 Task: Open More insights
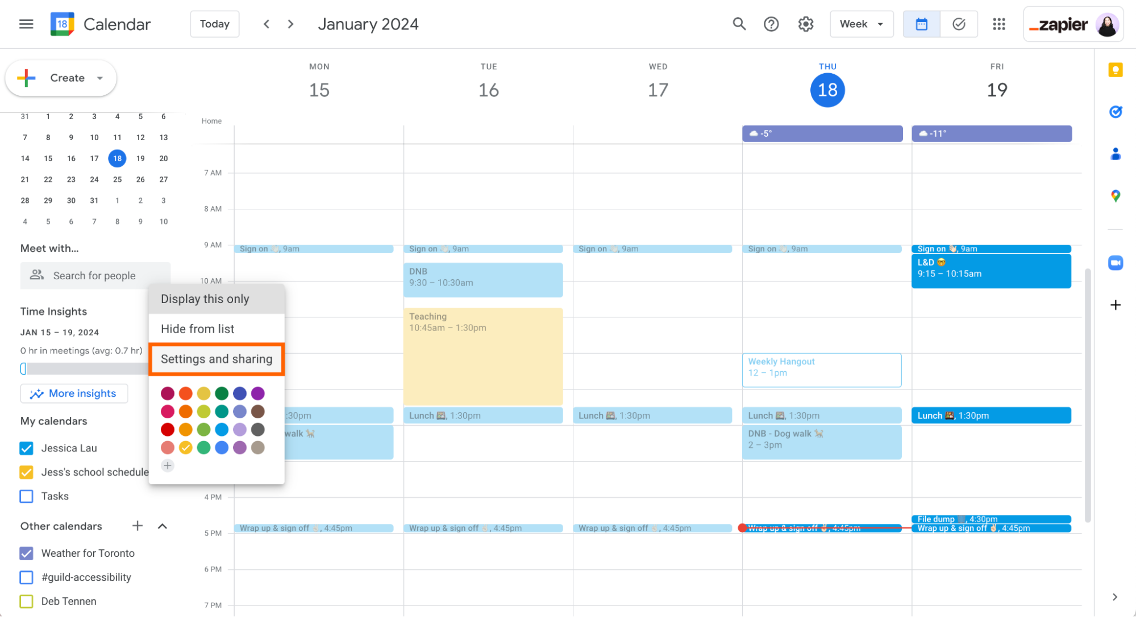tap(74, 393)
